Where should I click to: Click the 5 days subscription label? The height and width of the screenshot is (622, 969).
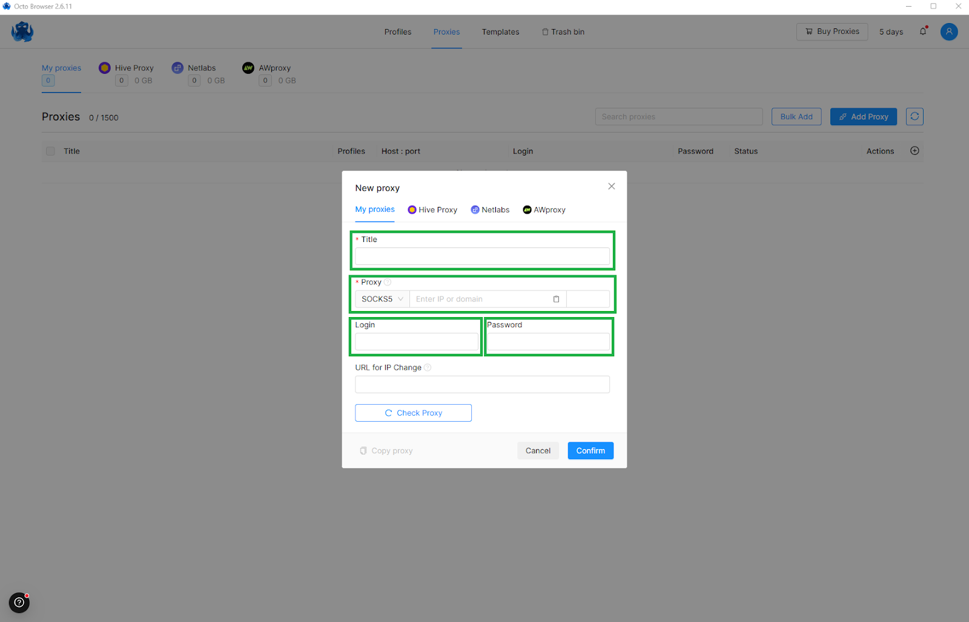click(x=891, y=31)
